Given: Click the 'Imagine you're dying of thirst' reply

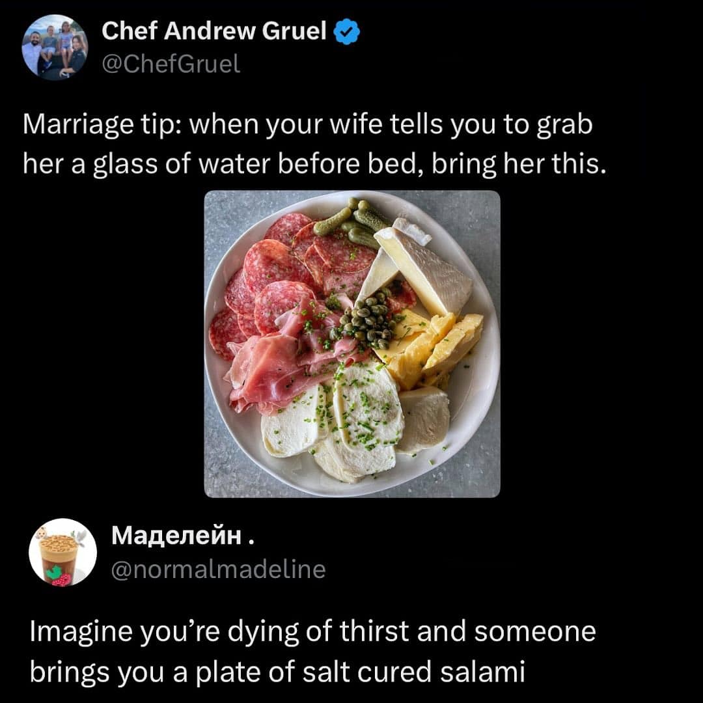Looking at the screenshot, I should coord(312,652).
